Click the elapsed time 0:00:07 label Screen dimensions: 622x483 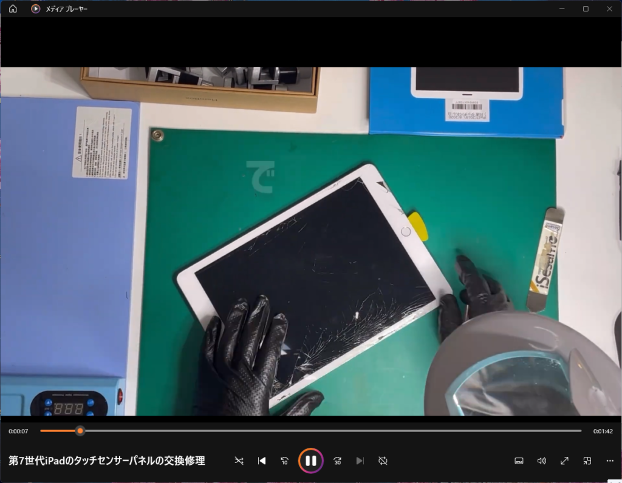tap(18, 431)
